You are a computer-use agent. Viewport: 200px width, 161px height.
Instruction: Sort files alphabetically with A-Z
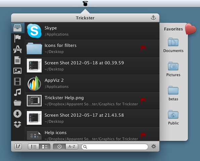tap(72, 147)
